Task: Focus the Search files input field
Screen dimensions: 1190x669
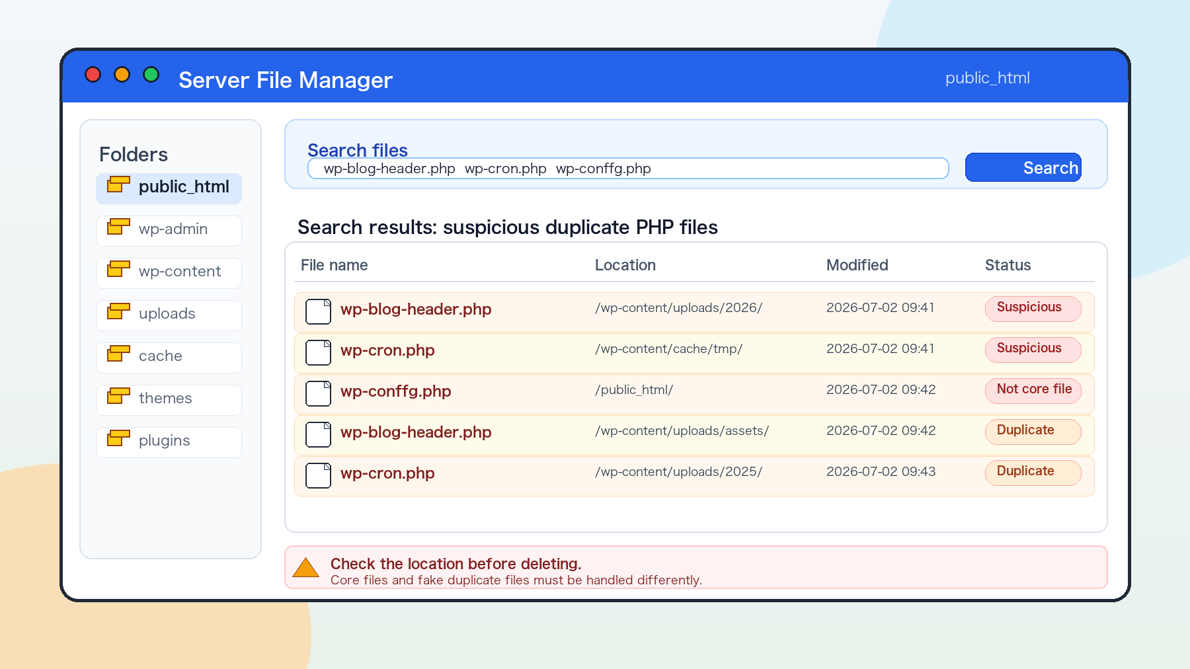Action: (628, 168)
